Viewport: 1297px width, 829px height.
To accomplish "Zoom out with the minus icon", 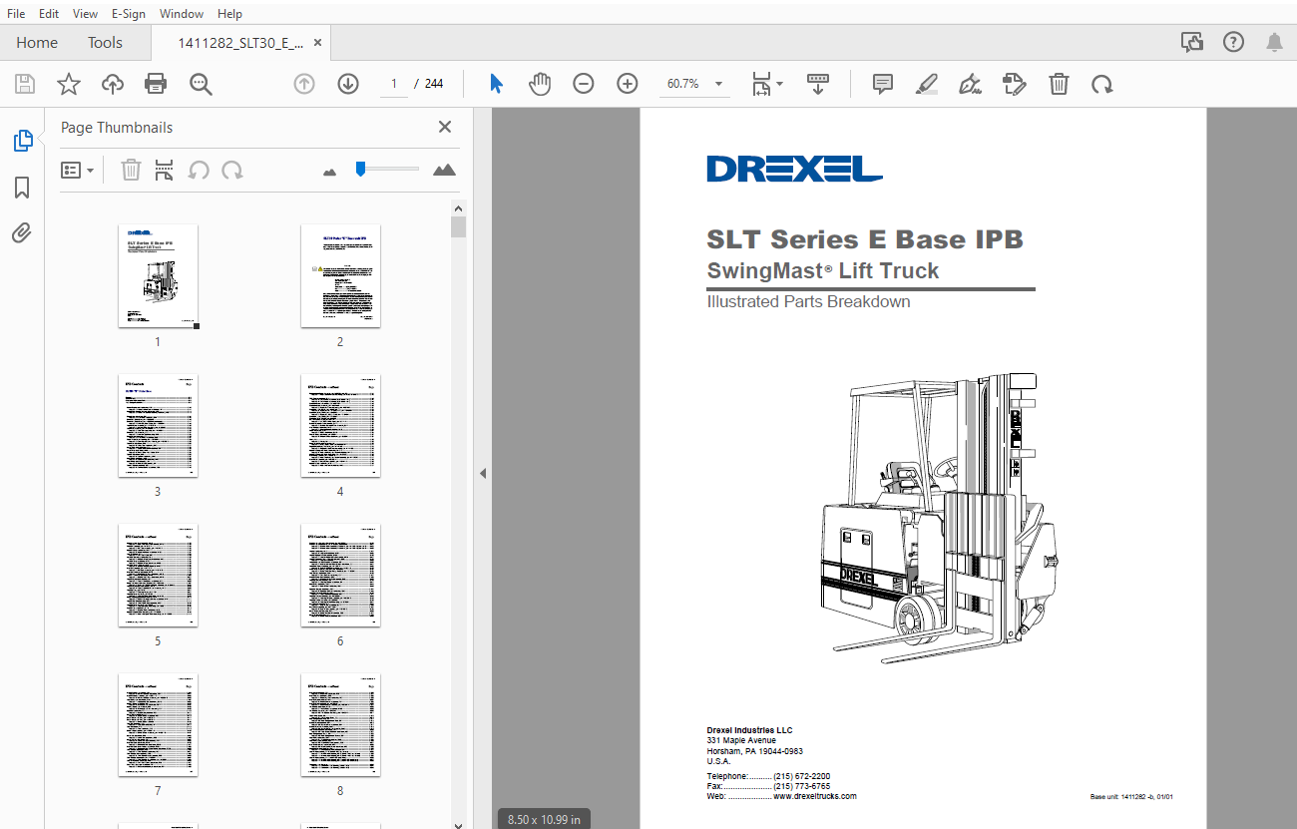I will 584,84.
